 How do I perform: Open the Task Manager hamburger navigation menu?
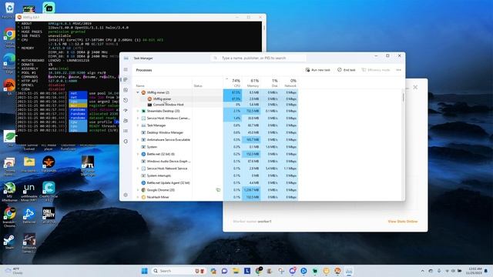click(126, 69)
